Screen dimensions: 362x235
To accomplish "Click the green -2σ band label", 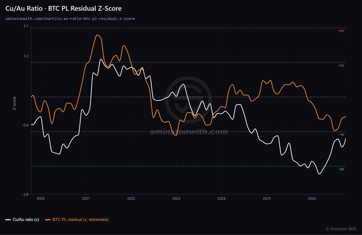I will [x=341, y=169].
